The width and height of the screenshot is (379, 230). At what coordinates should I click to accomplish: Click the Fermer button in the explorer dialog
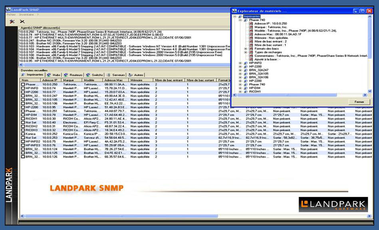(359, 102)
